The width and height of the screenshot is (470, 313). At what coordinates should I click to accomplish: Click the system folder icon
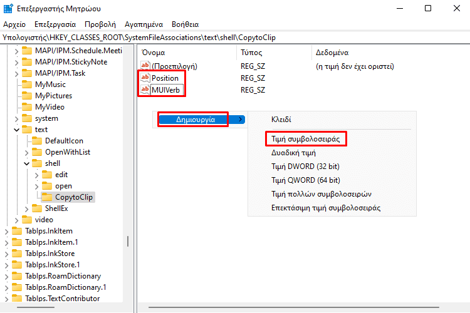[27, 118]
